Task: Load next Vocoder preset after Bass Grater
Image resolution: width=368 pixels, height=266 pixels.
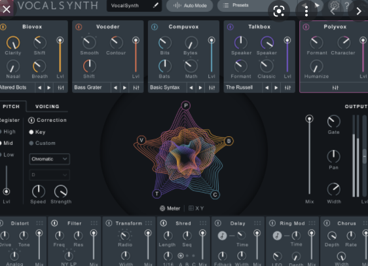Action: pyautogui.click(x=124, y=88)
